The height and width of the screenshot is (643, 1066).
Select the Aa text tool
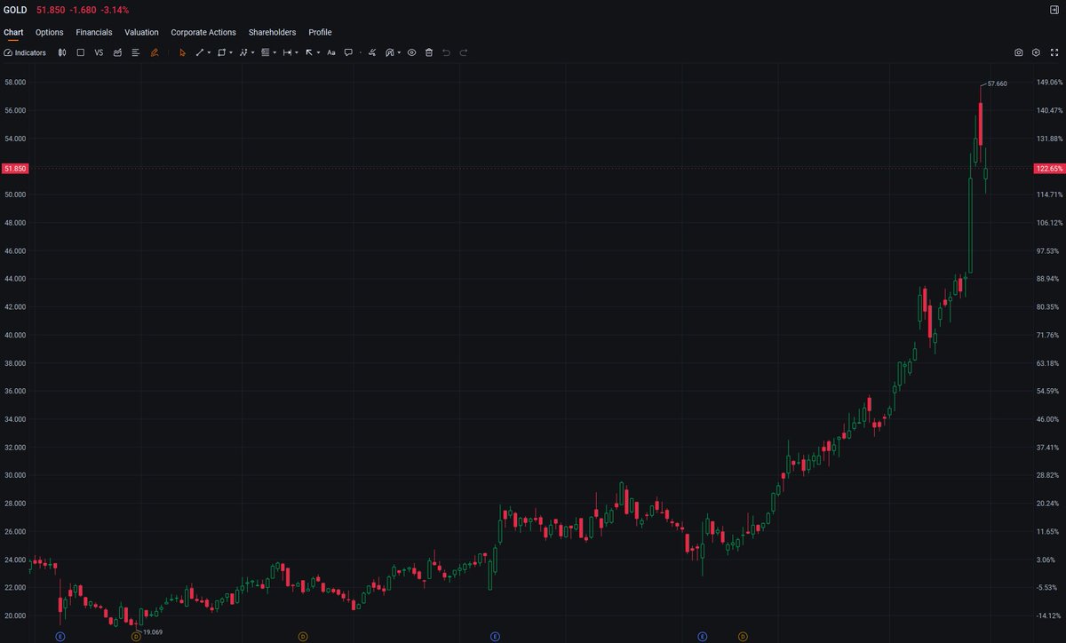(x=331, y=52)
